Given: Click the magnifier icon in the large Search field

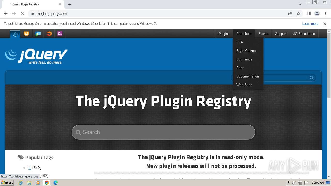Looking at the screenshot, I should pyautogui.click(x=78, y=132).
